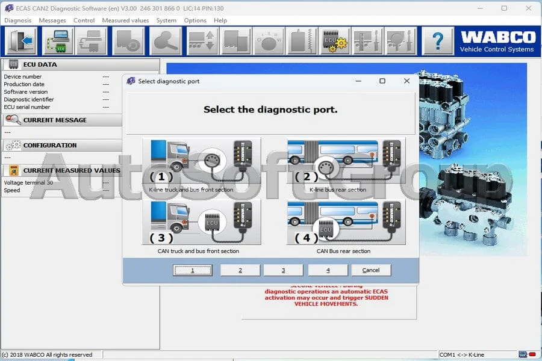Select K-line bus rear section image (2)
Viewport: 542px width, 361px height.
(x=346, y=161)
